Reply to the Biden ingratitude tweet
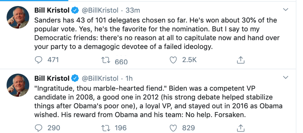 coord(39,128)
